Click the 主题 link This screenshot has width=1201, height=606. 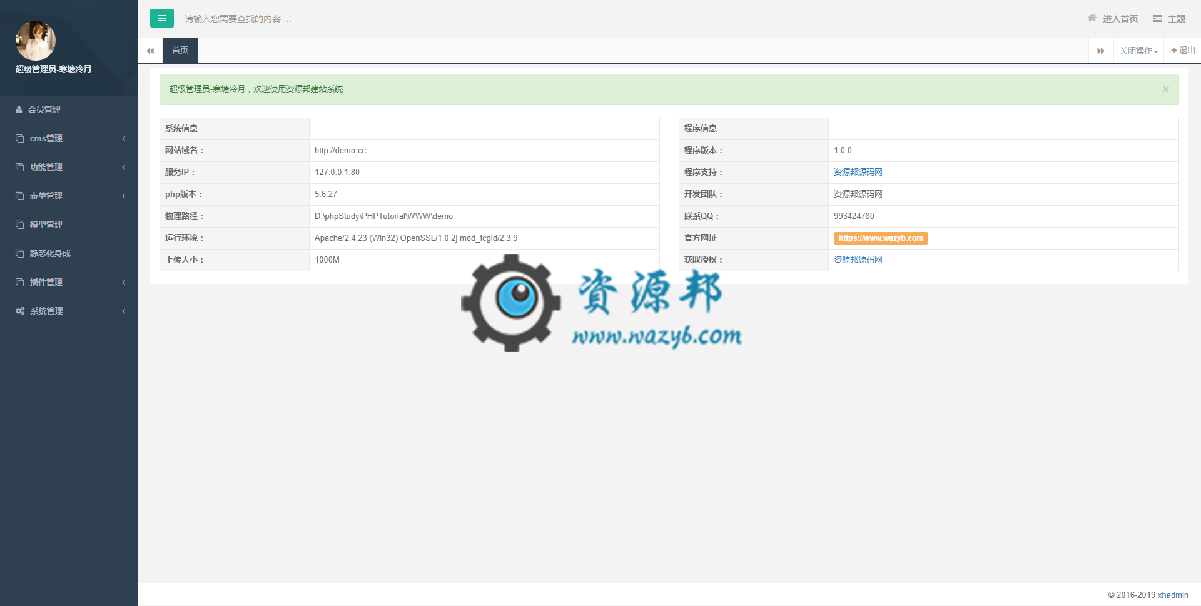1177,19
